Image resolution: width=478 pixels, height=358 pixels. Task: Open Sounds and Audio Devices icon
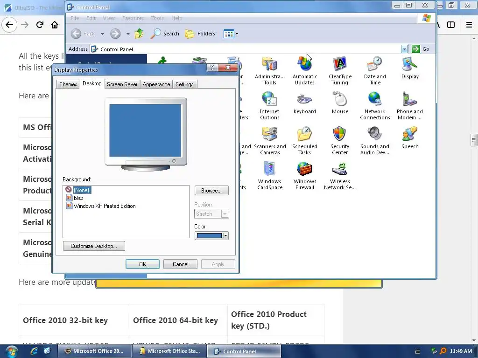pyautogui.click(x=375, y=140)
